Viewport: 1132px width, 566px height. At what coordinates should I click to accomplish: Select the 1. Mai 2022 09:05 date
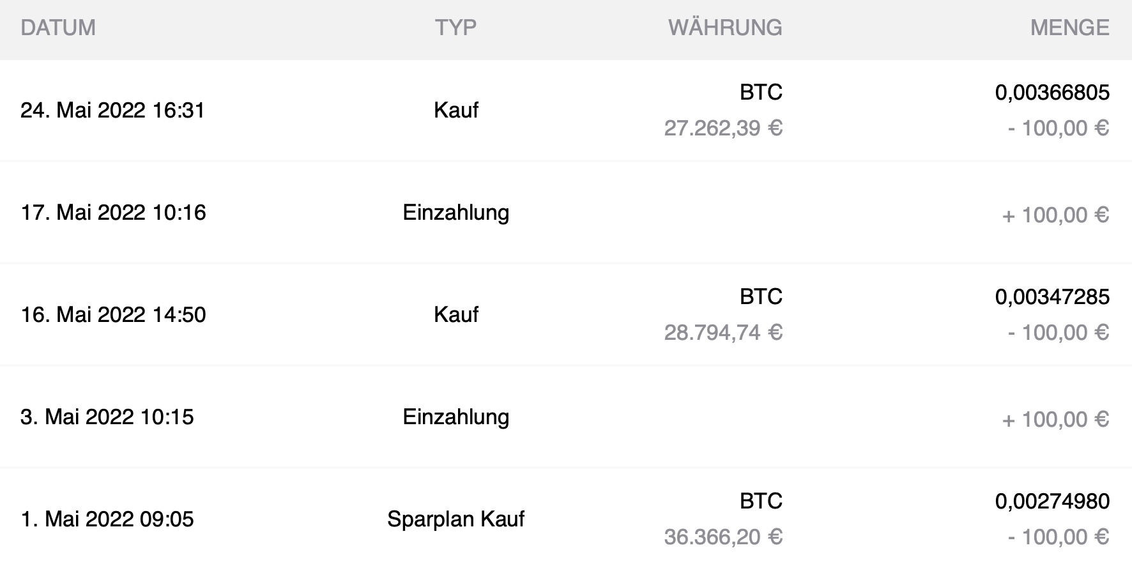107,519
